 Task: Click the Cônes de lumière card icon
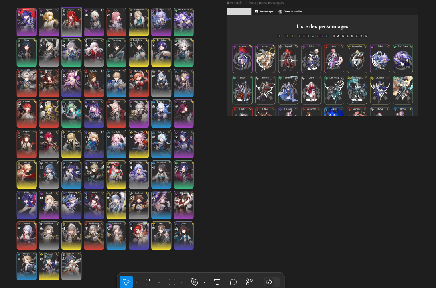click(280, 12)
